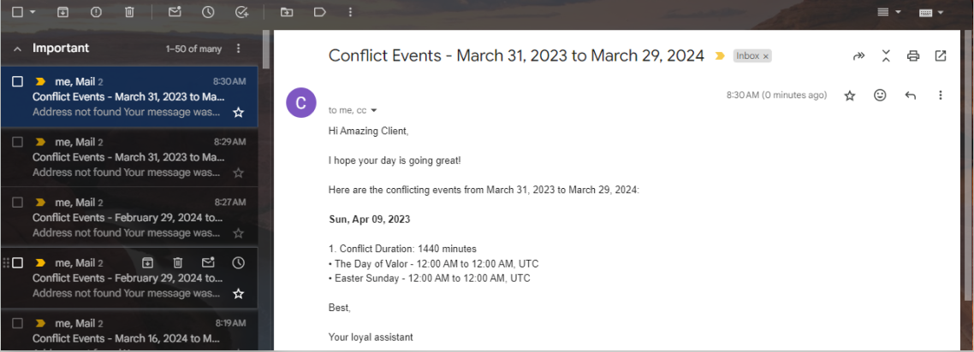This screenshot has width=974, height=352.
Task: Print all using the printer icon
Action: pyautogui.click(x=913, y=56)
